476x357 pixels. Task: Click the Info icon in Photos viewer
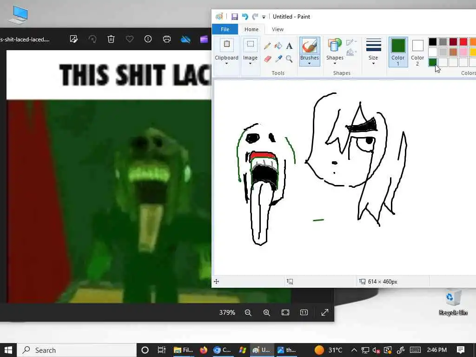(148, 39)
